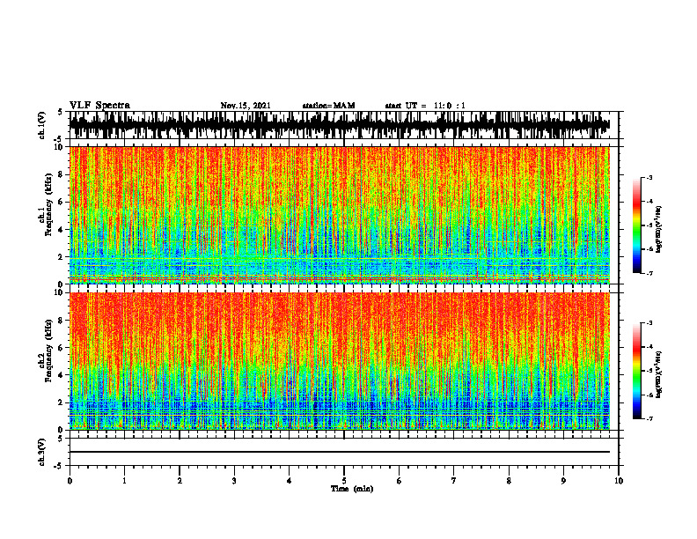697x539 pixels.
Task: Select the date text "Nov.15, 2021"
Action: click(x=246, y=106)
